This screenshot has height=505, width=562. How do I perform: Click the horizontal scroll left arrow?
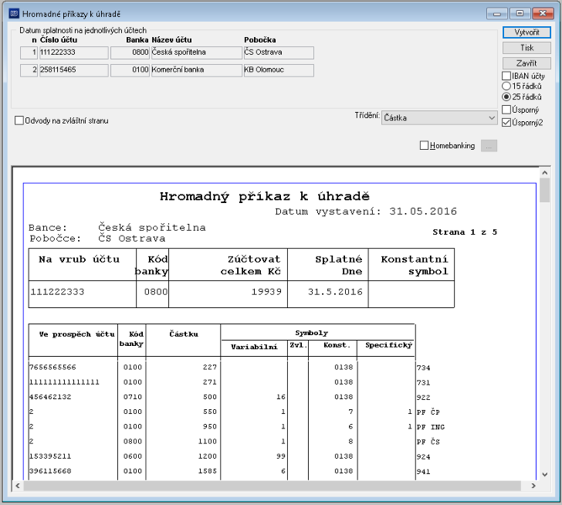pyautogui.click(x=18, y=486)
